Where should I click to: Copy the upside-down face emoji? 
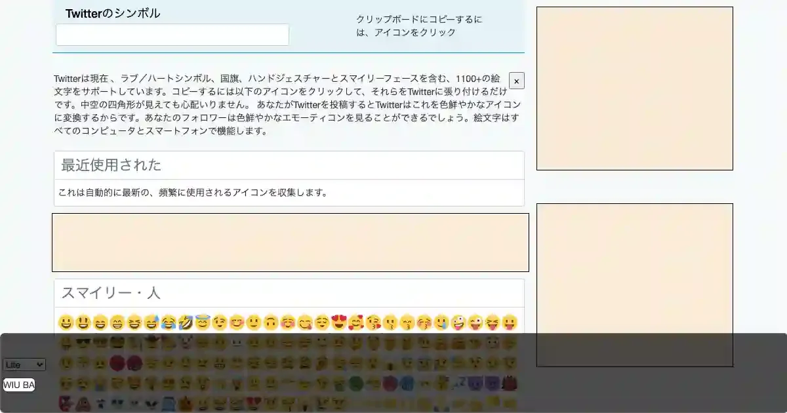[x=271, y=323]
